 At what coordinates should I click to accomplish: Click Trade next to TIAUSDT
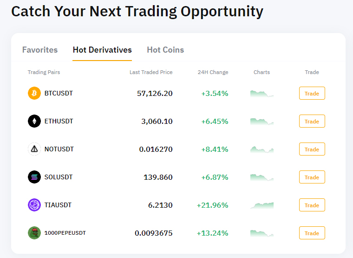312,205
